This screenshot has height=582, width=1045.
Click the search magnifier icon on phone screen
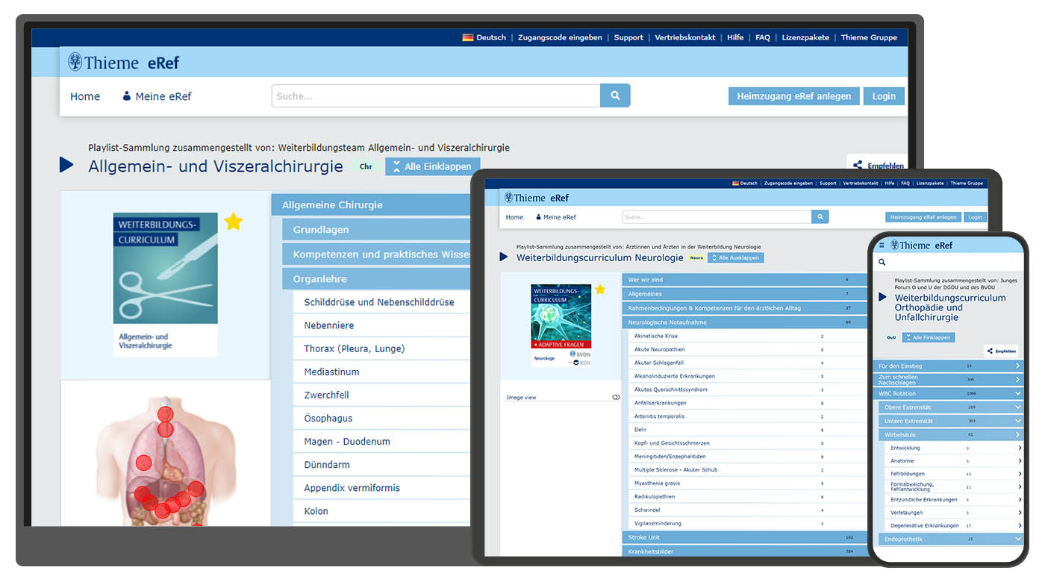click(x=882, y=263)
